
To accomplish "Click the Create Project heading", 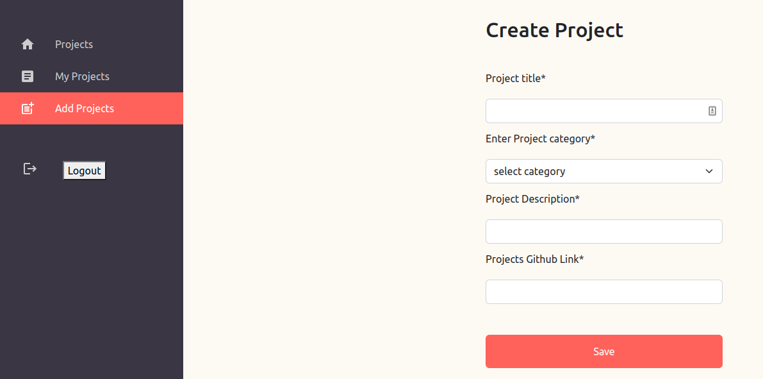I will (554, 29).
